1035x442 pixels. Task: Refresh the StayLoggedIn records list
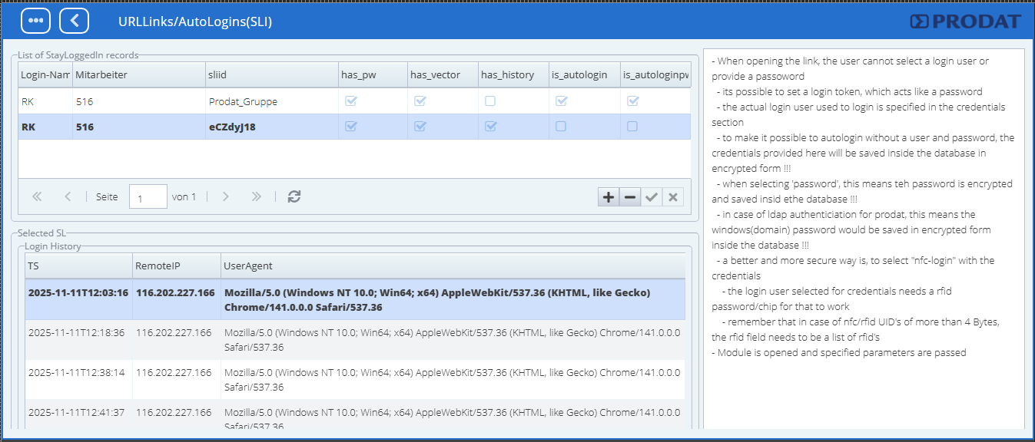294,196
